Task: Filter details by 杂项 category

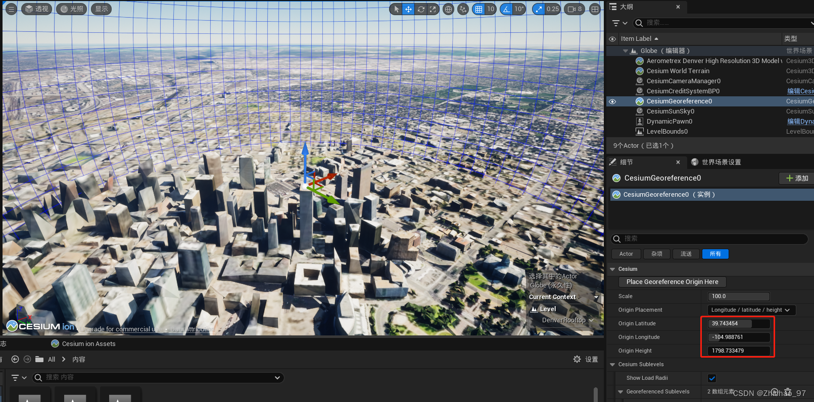Action: click(x=657, y=254)
